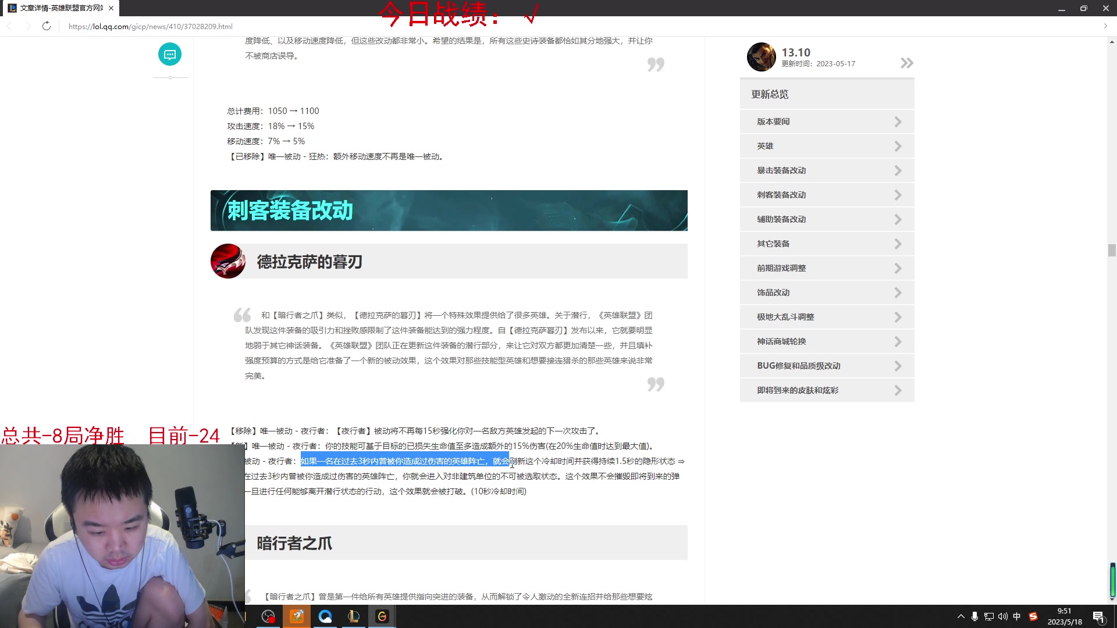
Task: Open the 英雄 section link
Action: 827,146
